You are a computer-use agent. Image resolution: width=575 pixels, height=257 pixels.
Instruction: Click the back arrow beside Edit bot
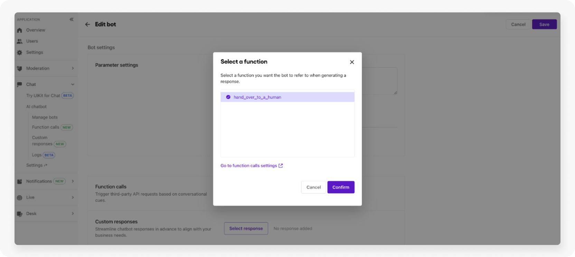pyautogui.click(x=87, y=24)
